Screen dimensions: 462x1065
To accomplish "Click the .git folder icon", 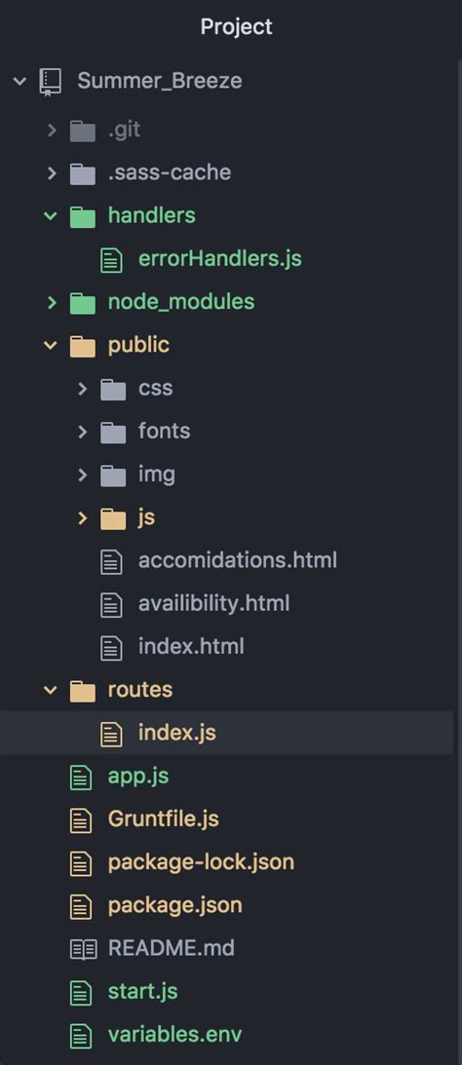I will click(x=82, y=131).
